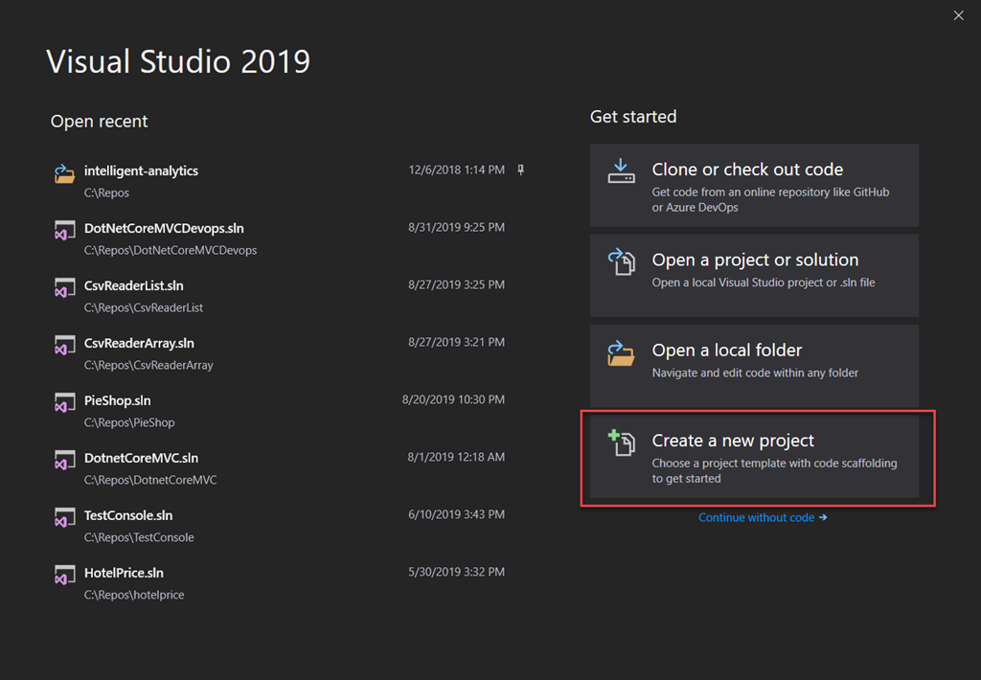Screen dimensions: 981x680
Task: Click the HotelPrice.sln solution icon
Action: (64, 575)
